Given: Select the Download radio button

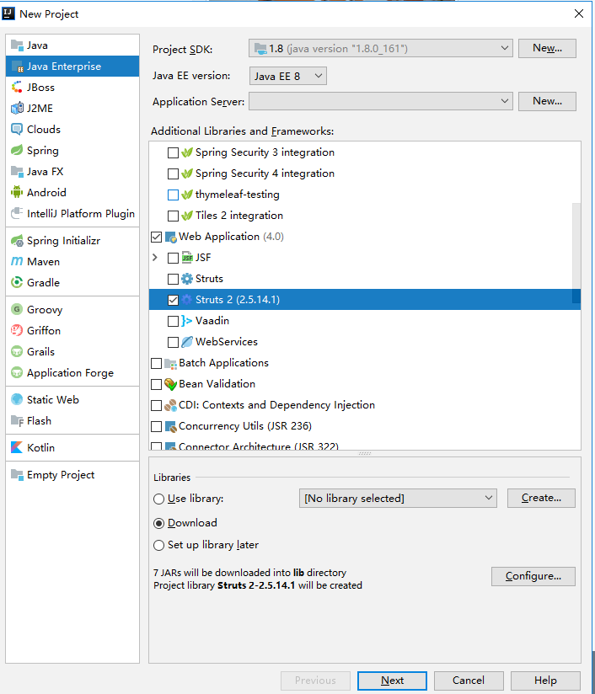Looking at the screenshot, I should [158, 524].
